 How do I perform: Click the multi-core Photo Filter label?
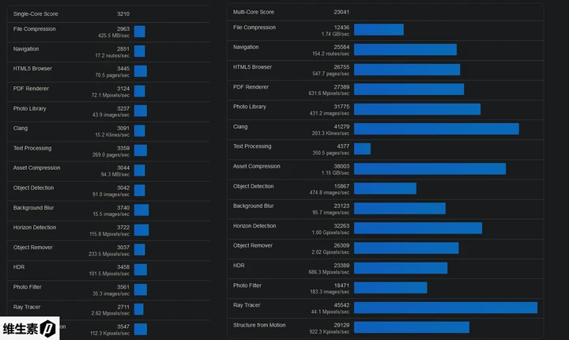point(247,285)
